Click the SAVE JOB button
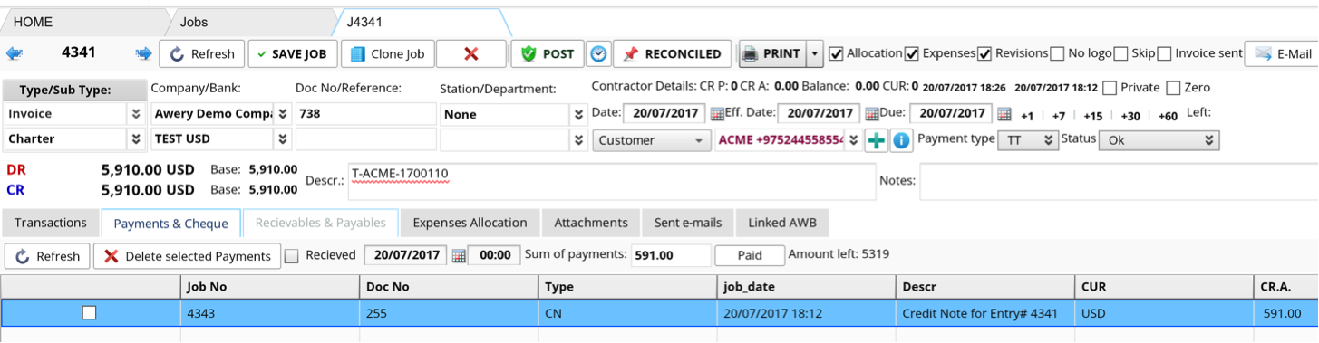Screen dimensions: 1319x343 pyautogui.click(x=293, y=54)
